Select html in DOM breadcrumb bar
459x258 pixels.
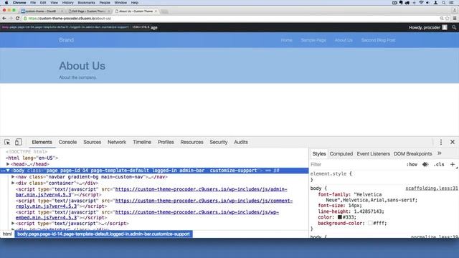pyautogui.click(x=7, y=234)
